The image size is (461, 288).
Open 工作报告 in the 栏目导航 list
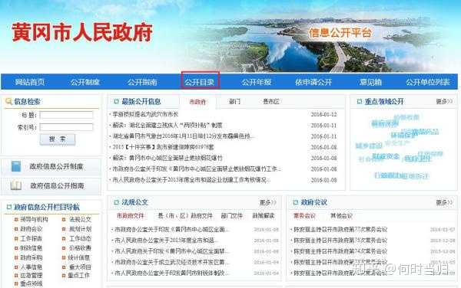[x=32, y=238]
